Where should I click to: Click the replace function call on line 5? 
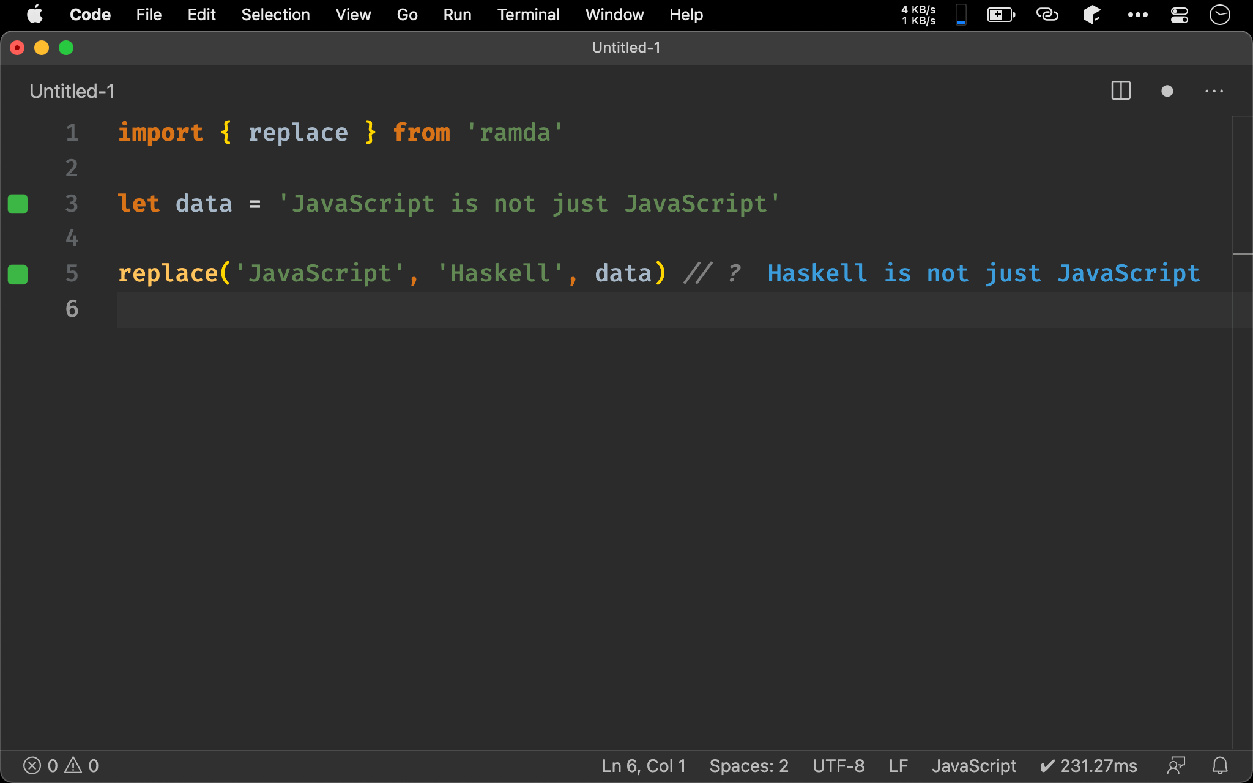(168, 273)
